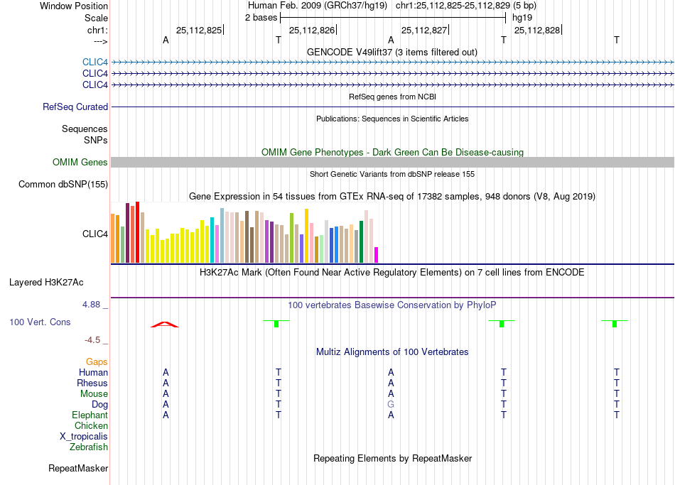Click the chr1: ruler label
The height and width of the screenshot is (485, 675).
click(x=98, y=30)
